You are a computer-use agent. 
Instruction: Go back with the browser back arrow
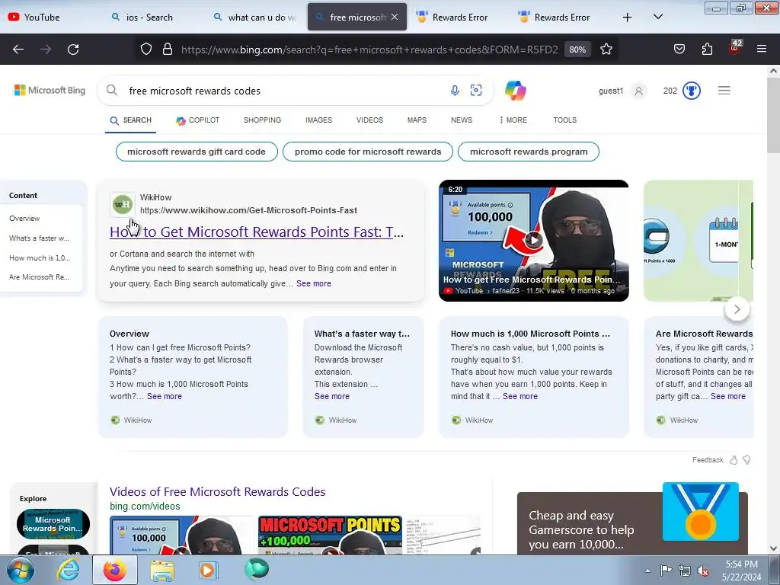point(18,50)
